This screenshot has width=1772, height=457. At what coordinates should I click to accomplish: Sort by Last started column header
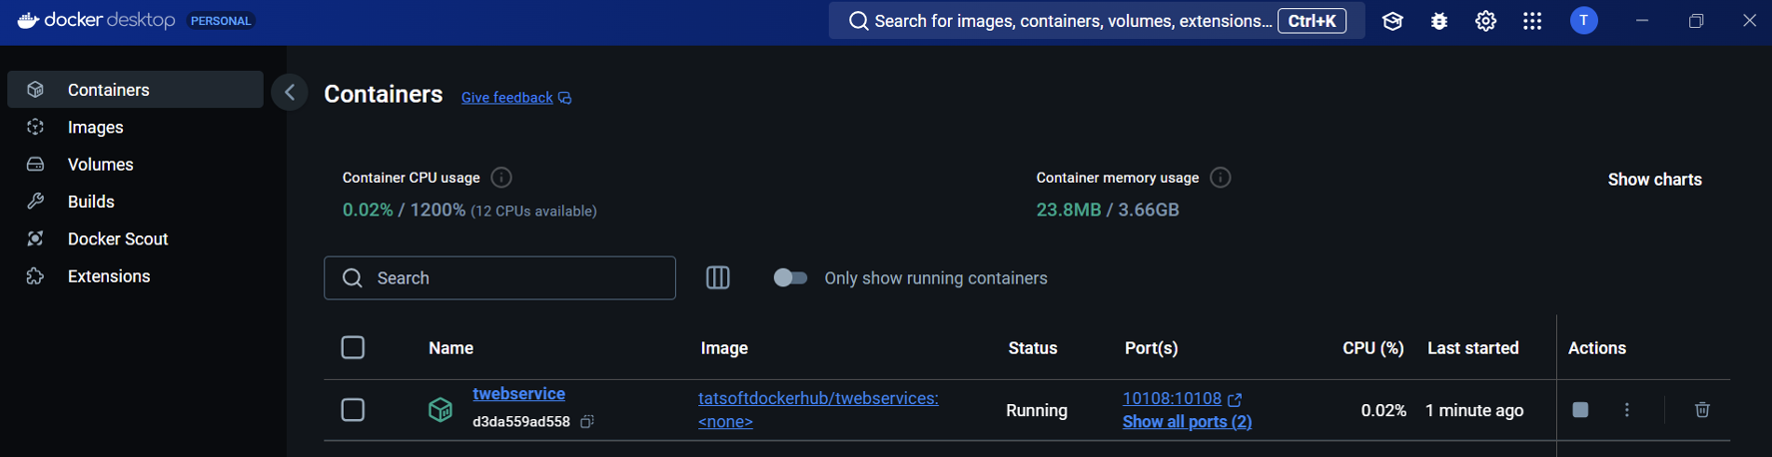click(x=1472, y=348)
